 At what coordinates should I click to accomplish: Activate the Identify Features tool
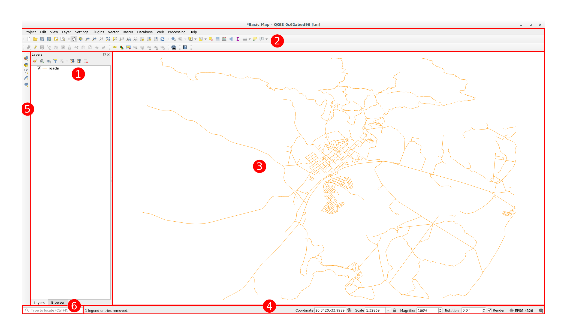point(173,39)
